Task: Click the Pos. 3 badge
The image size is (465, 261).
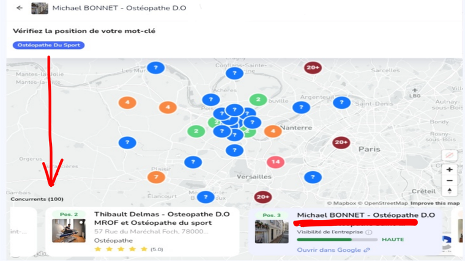Action: pos(272,215)
